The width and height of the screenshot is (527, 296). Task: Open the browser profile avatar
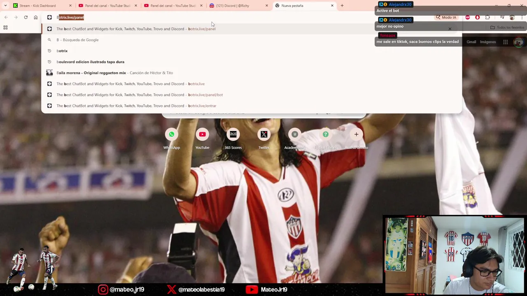512,17
